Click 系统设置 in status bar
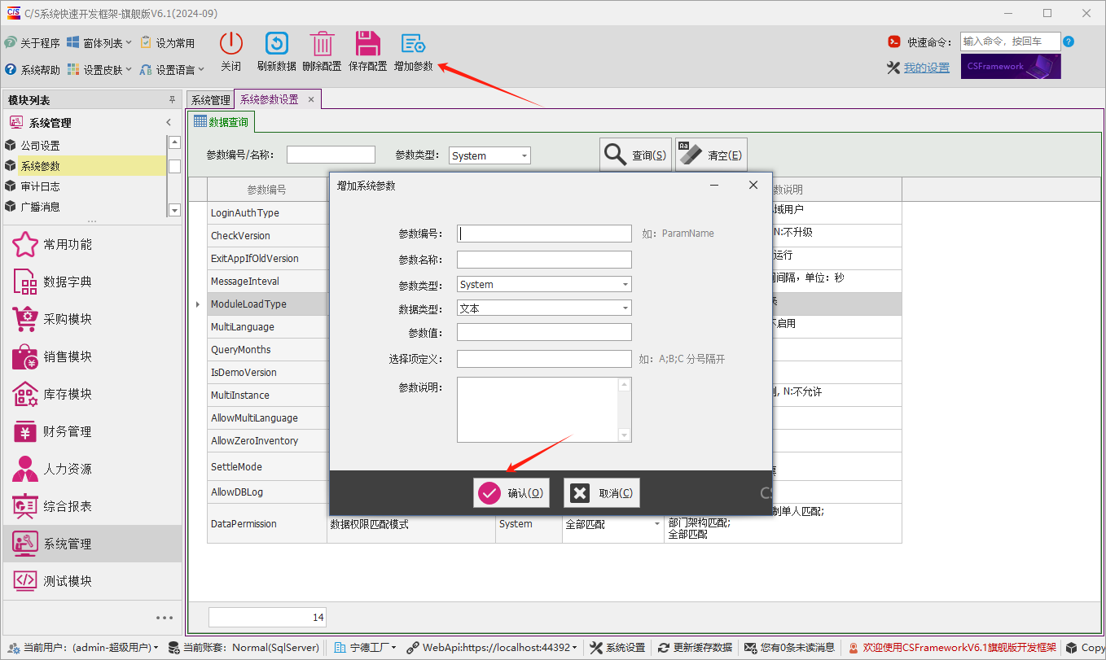This screenshot has height=660, width=1106. 617,648
